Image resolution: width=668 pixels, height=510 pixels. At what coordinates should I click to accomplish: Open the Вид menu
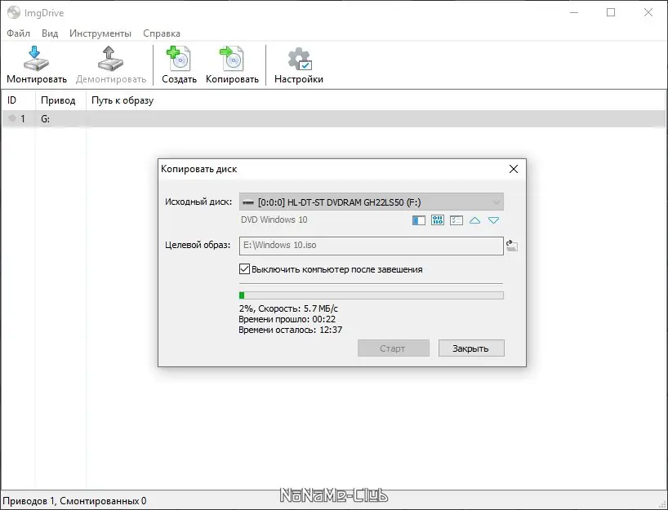tap(50, 33)
